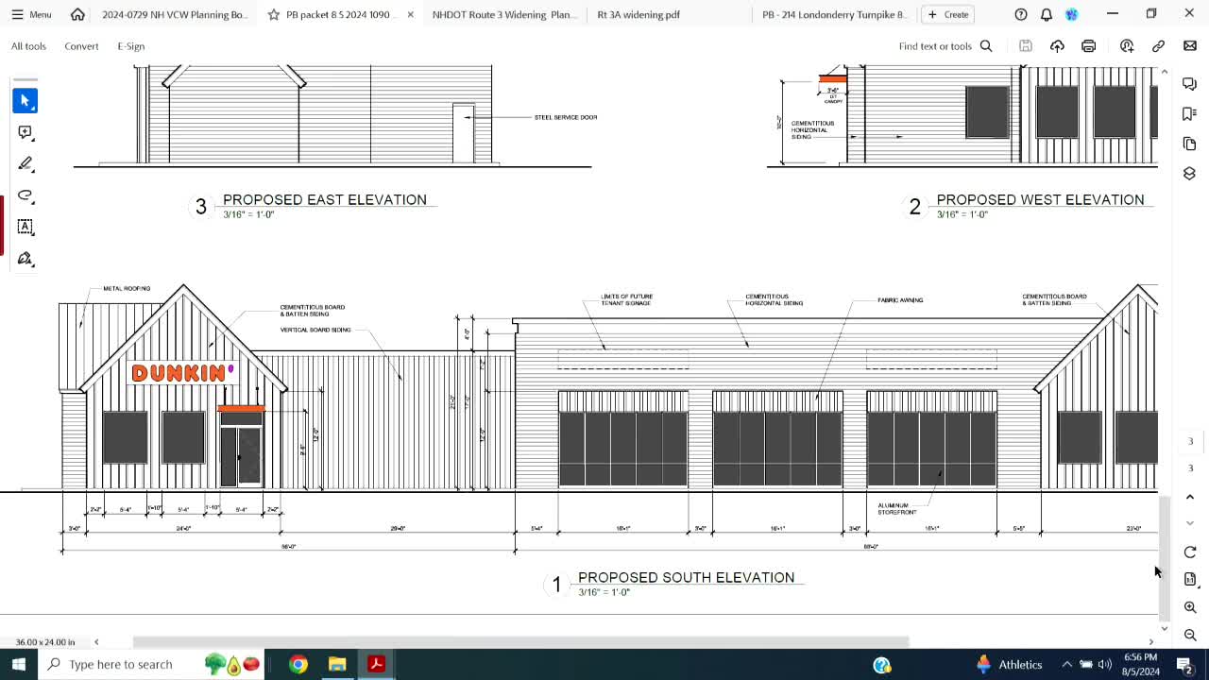The width and height of the screenshot is (1209, 680).
Task: Toggle the page thumbnails panel icon
Action: point(1189,144)
